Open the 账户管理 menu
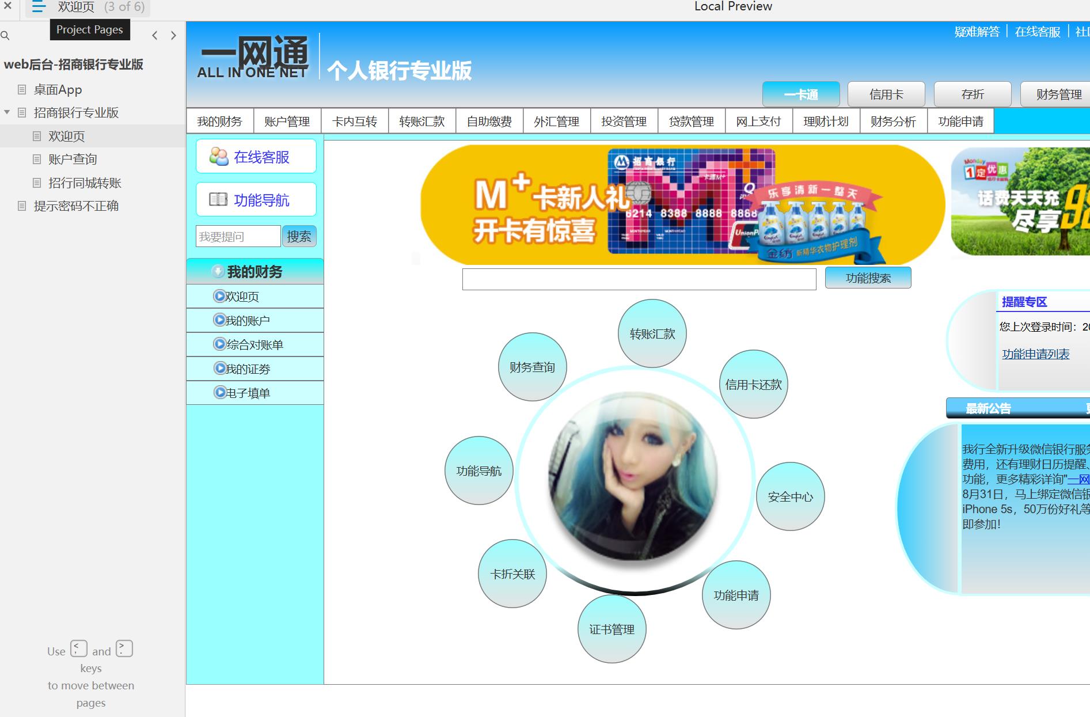The width and height of the screenshot is (1090, 717). point(287,121)
